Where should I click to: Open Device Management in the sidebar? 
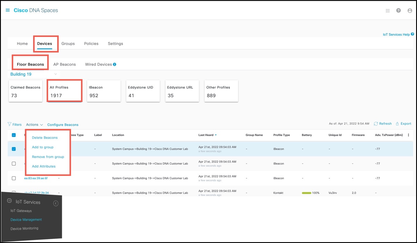tap(26, 220)
